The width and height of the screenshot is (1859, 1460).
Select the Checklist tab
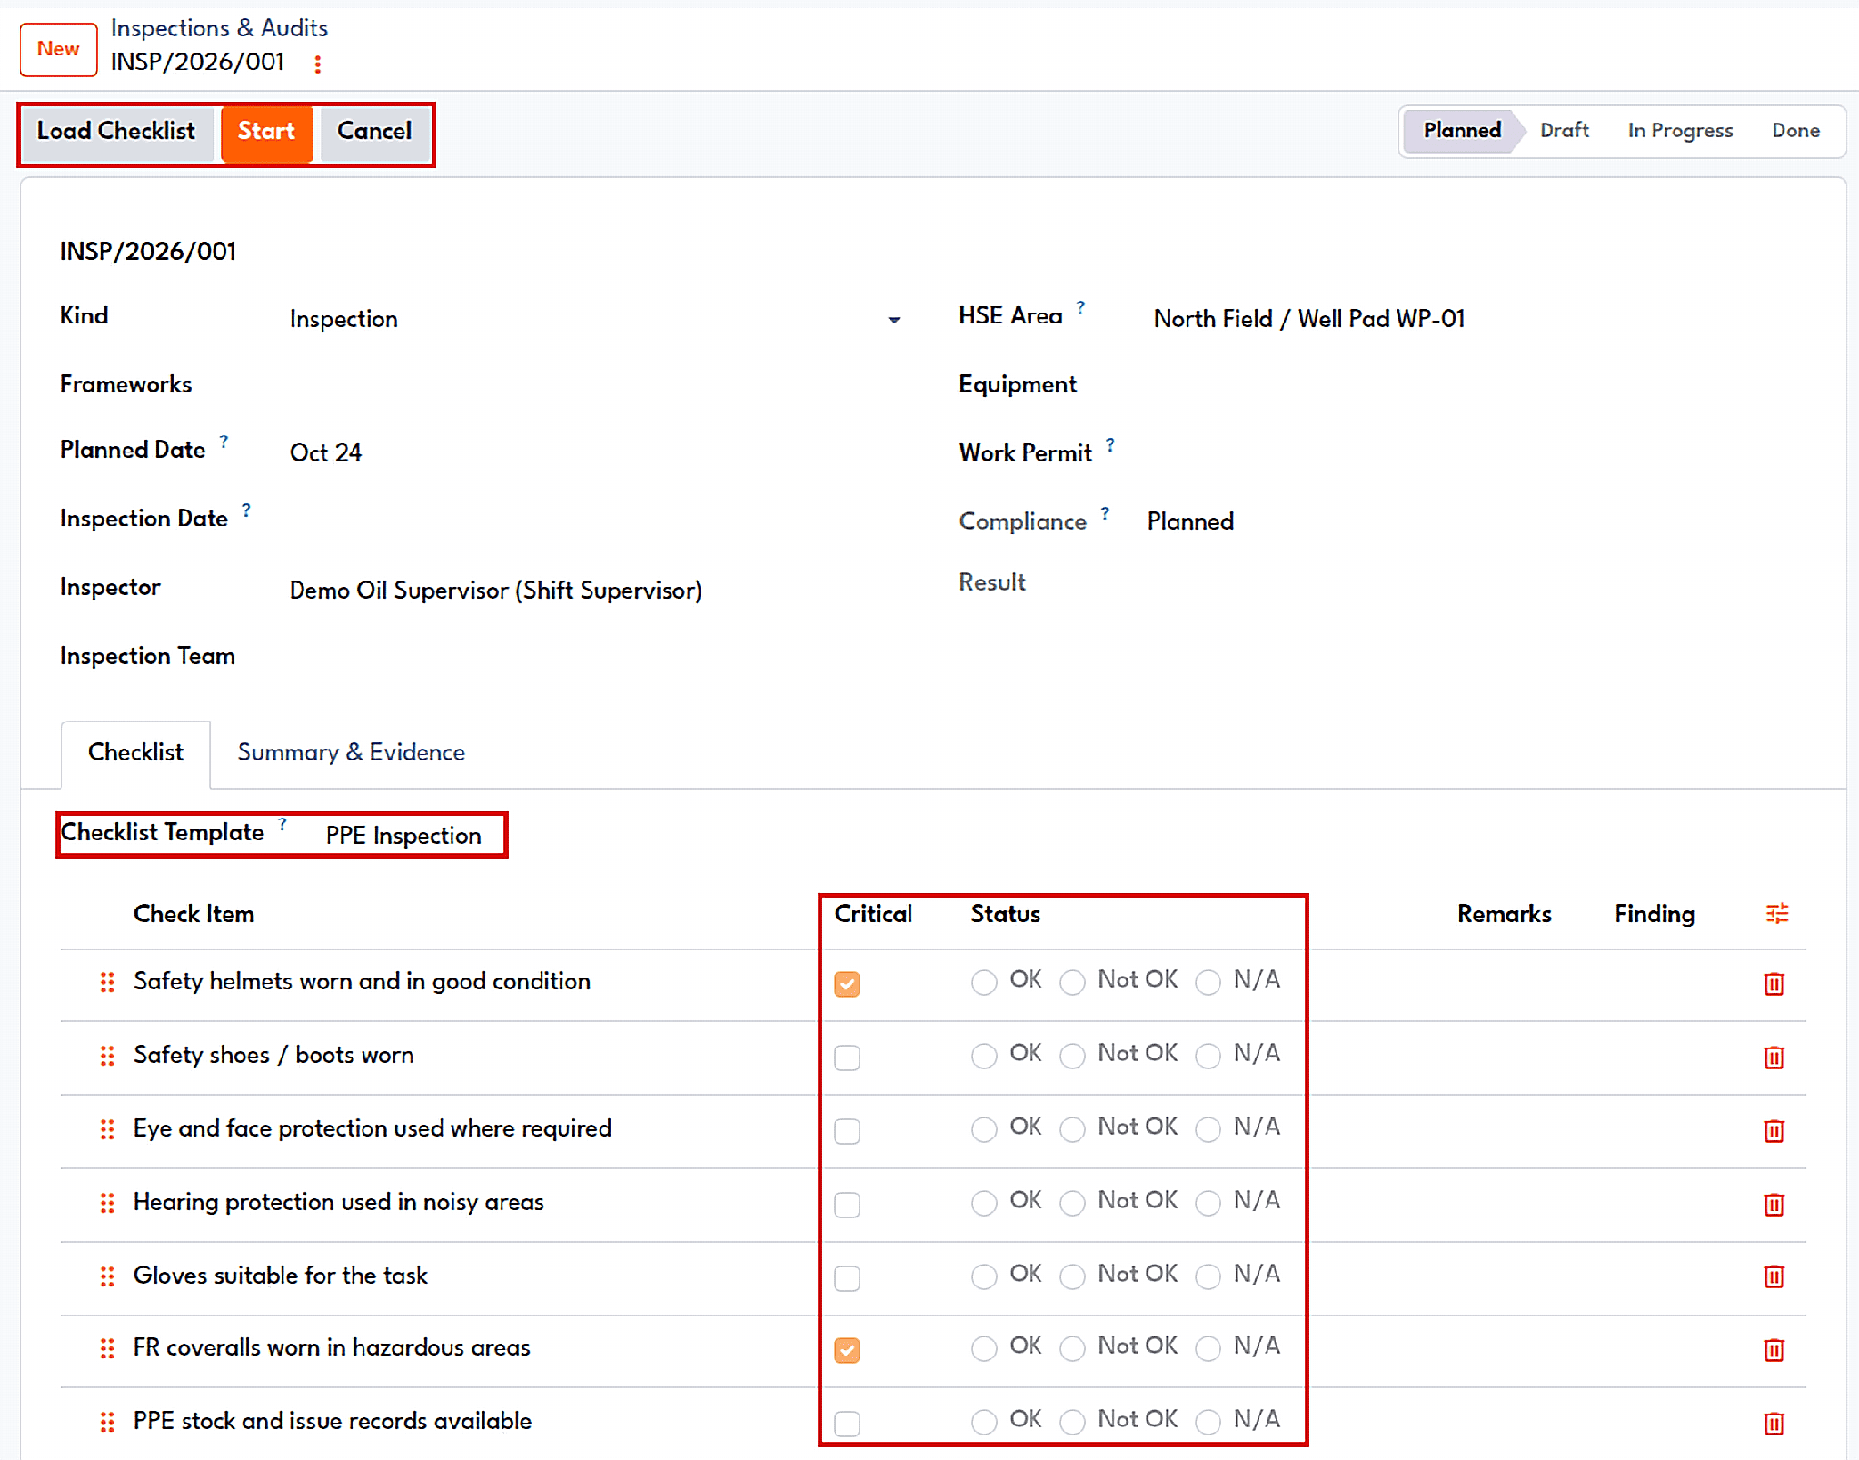135,752
